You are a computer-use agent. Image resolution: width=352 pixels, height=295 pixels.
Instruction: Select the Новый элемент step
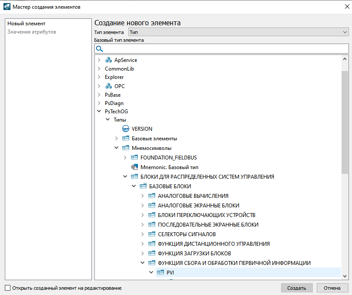point(27,24)
